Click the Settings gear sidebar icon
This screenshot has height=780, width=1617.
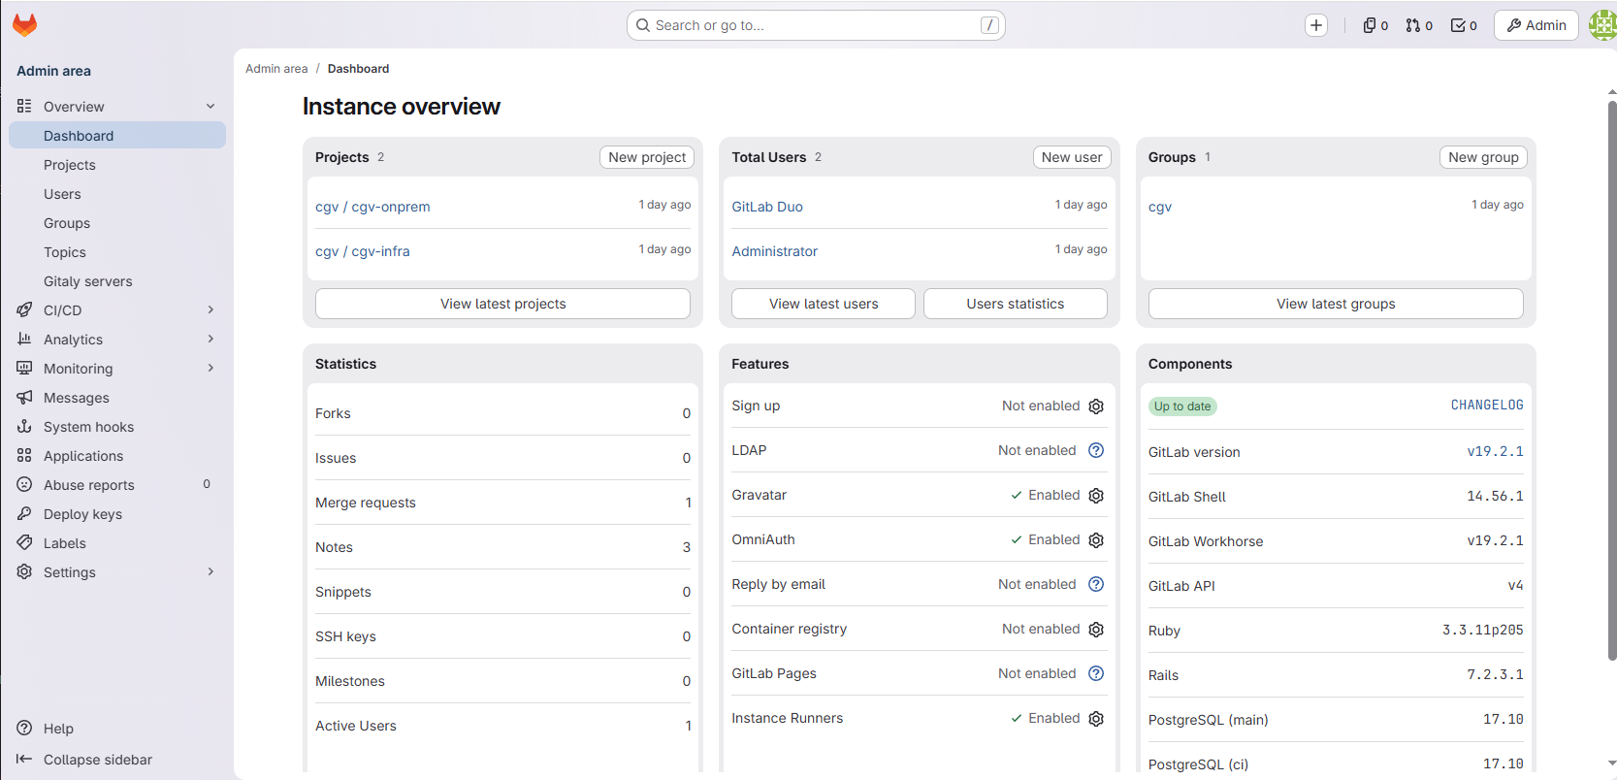tap(24, 571)
